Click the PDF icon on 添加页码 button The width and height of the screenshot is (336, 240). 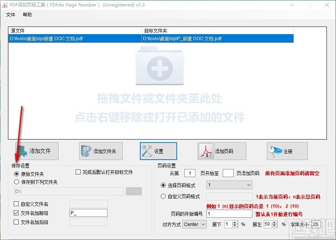[206, 151]
